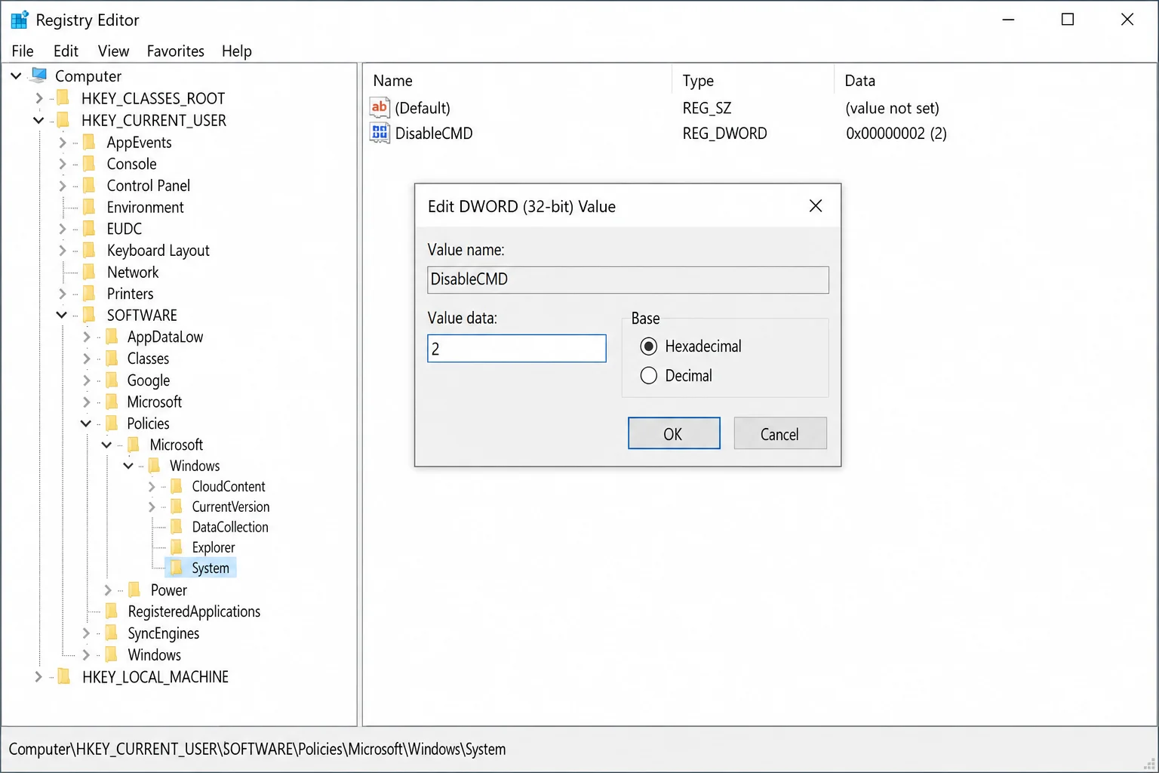Select the SyncEngines key

163,633
